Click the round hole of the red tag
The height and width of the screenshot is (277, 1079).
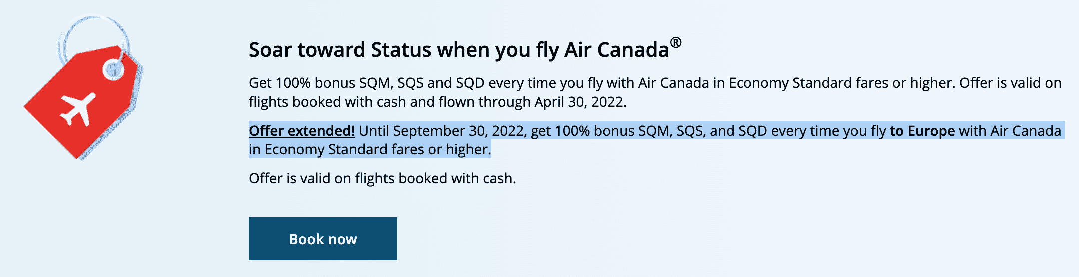point(114,70)
